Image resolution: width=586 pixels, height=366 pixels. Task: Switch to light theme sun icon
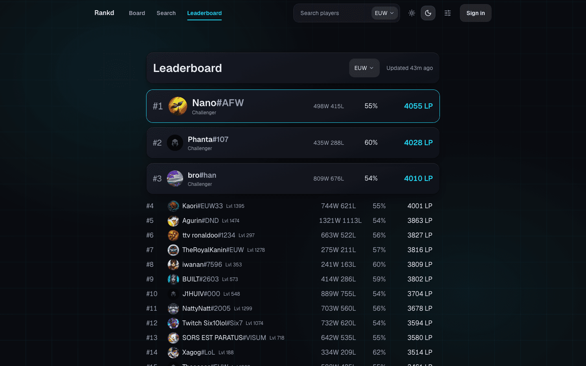(412, 13)
